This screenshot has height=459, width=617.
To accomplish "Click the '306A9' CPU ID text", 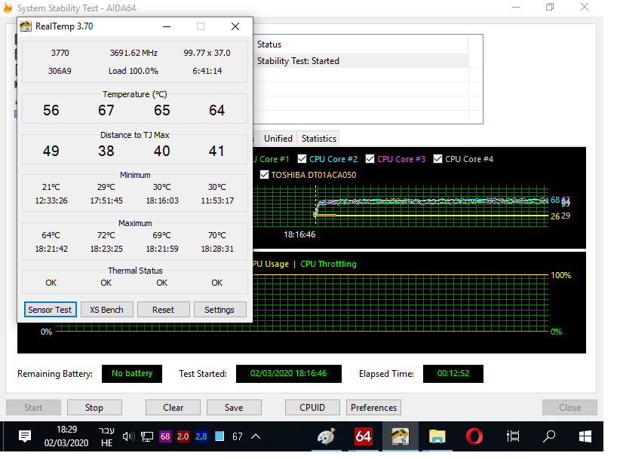I will [60, 71].
